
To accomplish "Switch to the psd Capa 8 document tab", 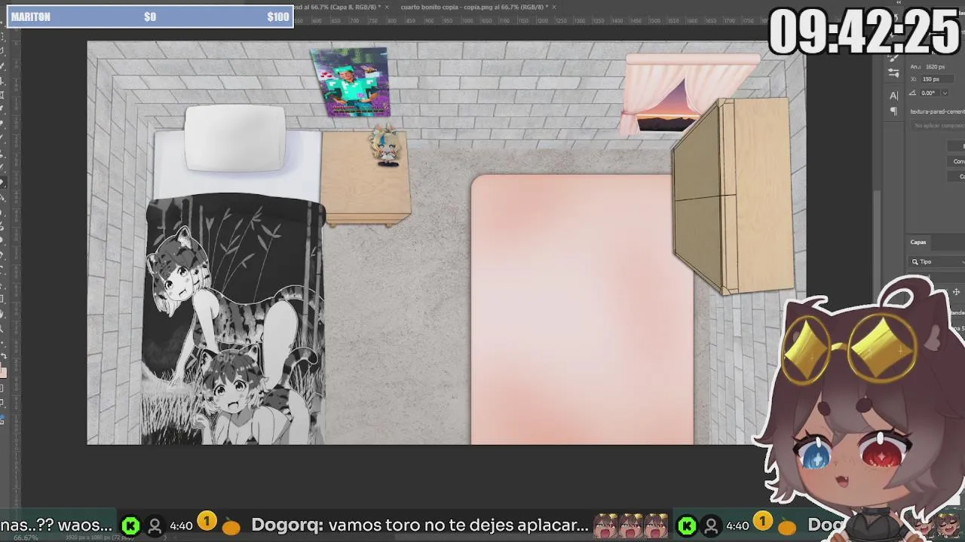I will point(336,7).
